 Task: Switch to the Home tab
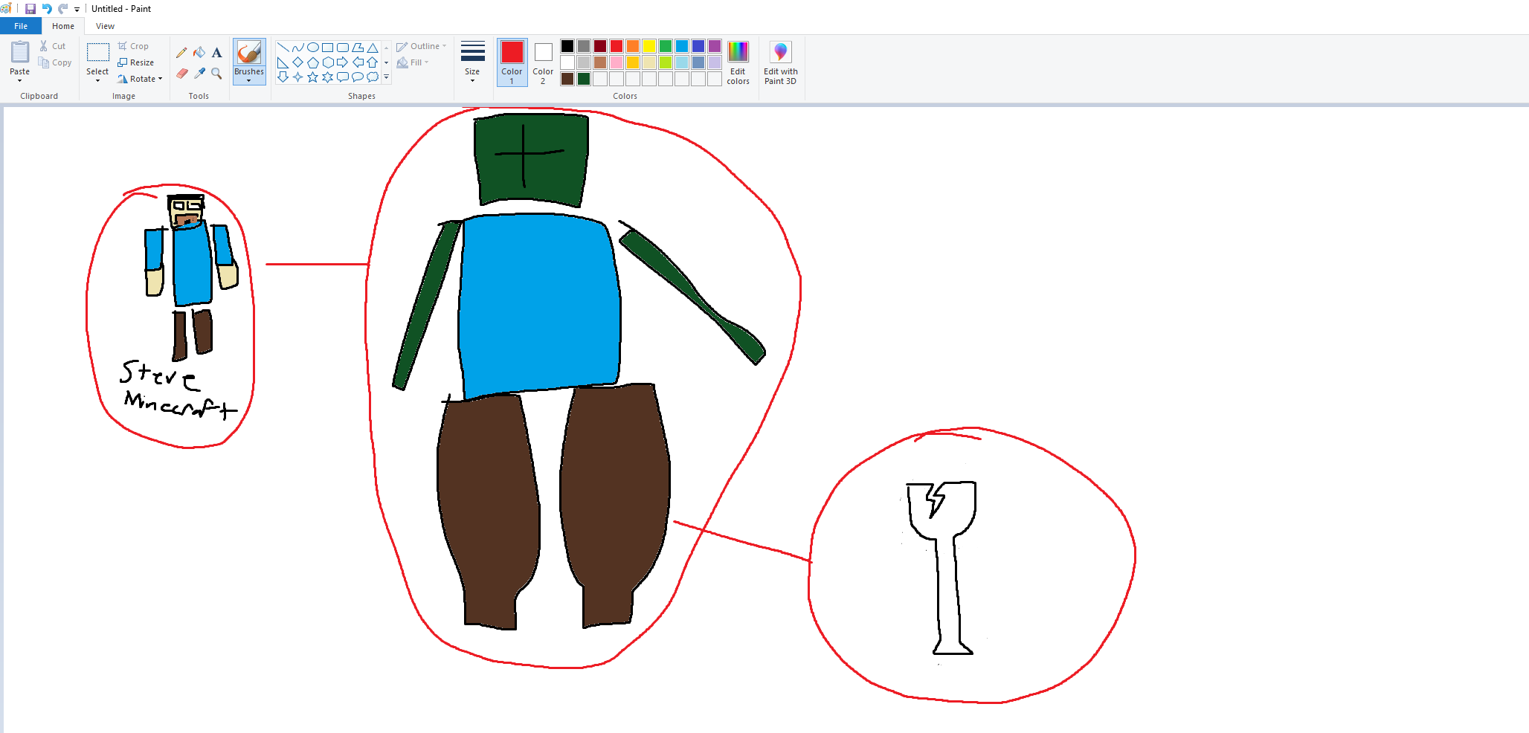click(x=63, y=26)
